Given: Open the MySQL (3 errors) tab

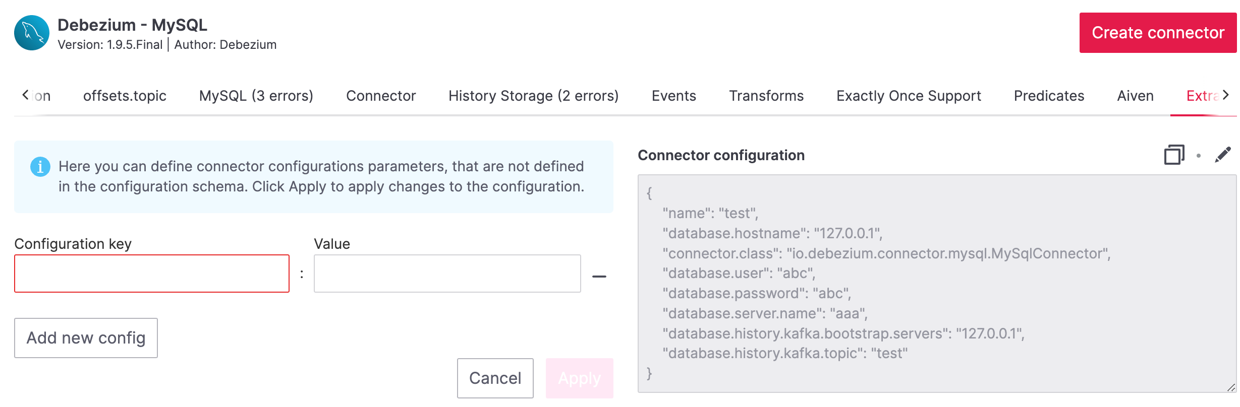Looking at the screenshot, I should (256, 96).
